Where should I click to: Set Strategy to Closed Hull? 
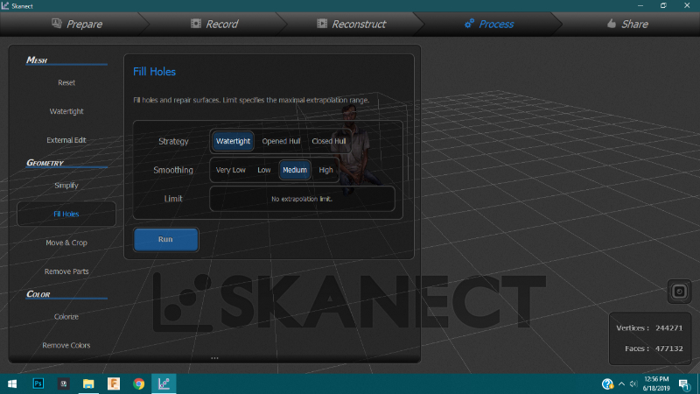point(329,141)
